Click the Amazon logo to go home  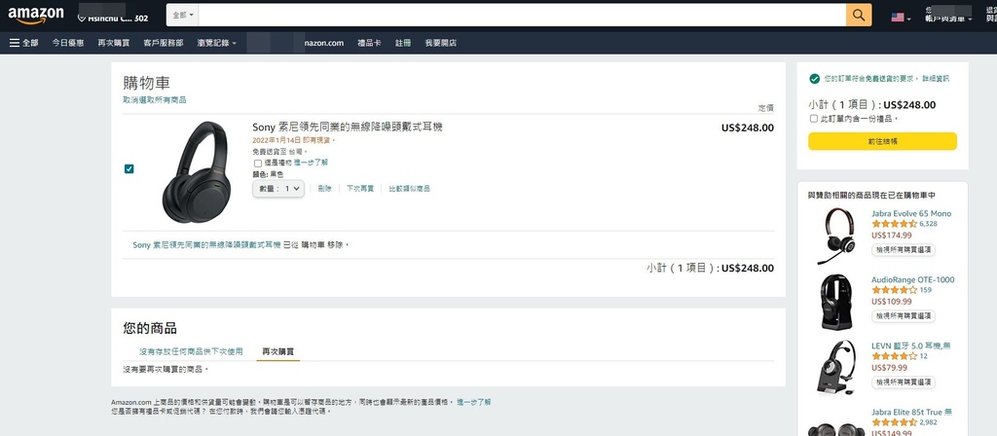click(36, 16)
